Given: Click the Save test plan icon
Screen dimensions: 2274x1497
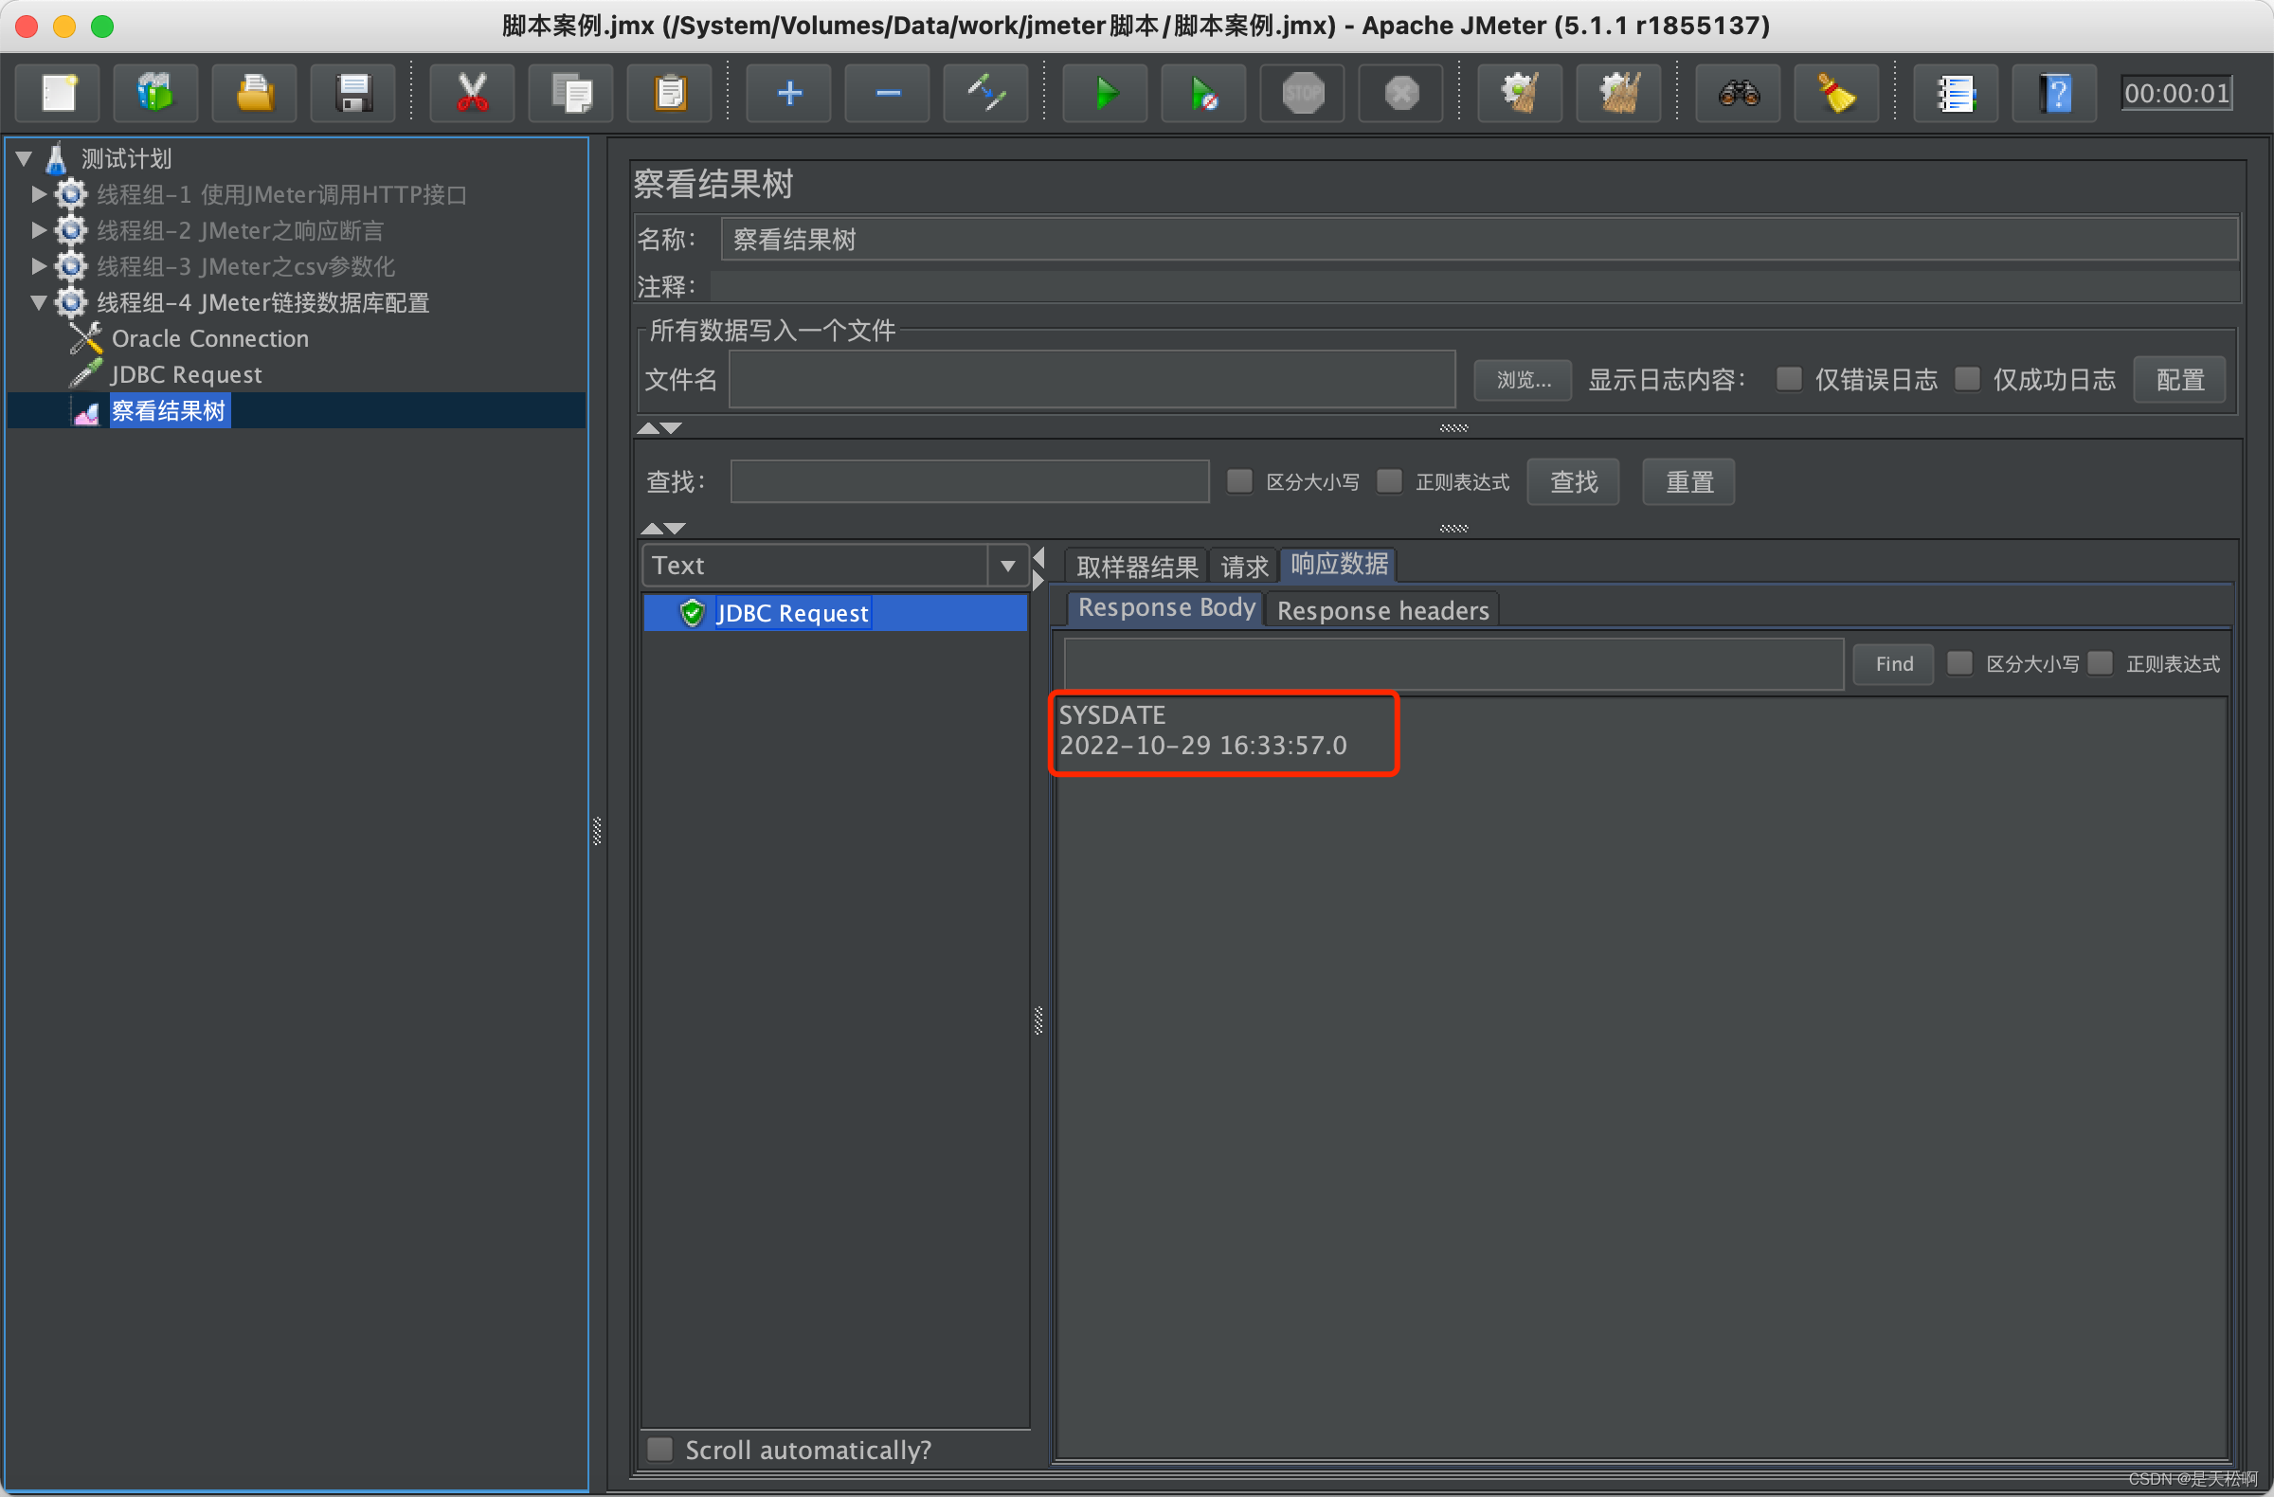Looking at the screenshot, I should (351, 90).
